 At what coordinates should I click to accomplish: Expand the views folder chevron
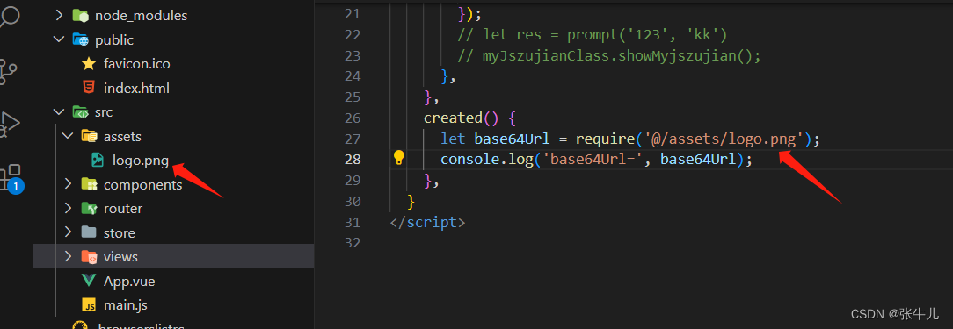(68, 257)
